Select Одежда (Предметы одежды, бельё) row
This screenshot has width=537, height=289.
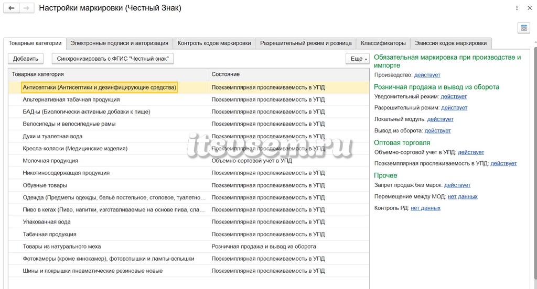coord(189,198)
